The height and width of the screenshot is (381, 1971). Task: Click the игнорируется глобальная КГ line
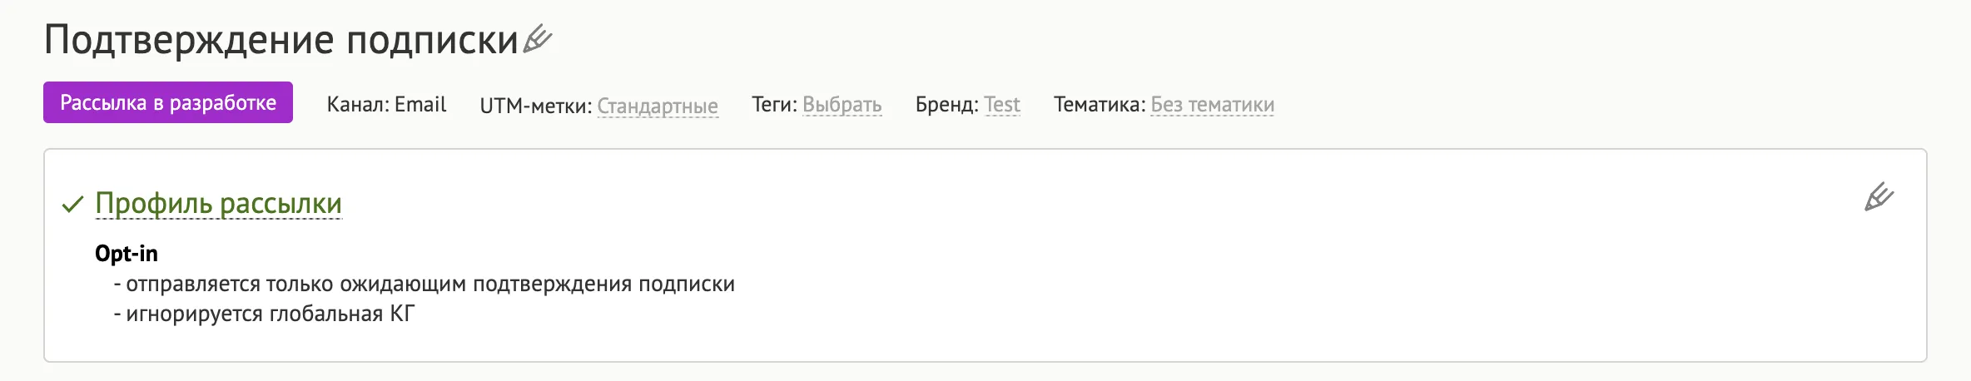[x=264, y=314]
